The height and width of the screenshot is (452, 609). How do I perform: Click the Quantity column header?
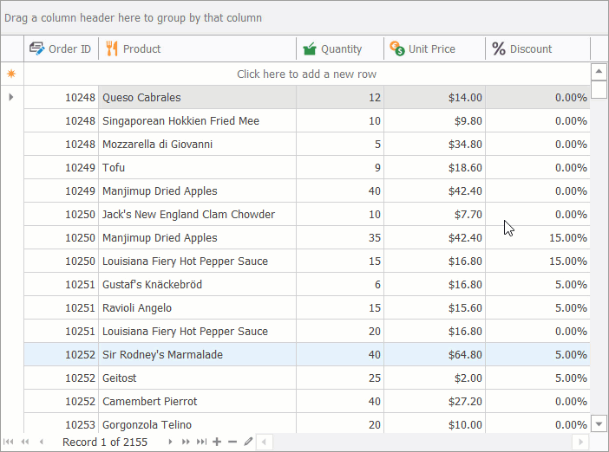coord(340,49)
